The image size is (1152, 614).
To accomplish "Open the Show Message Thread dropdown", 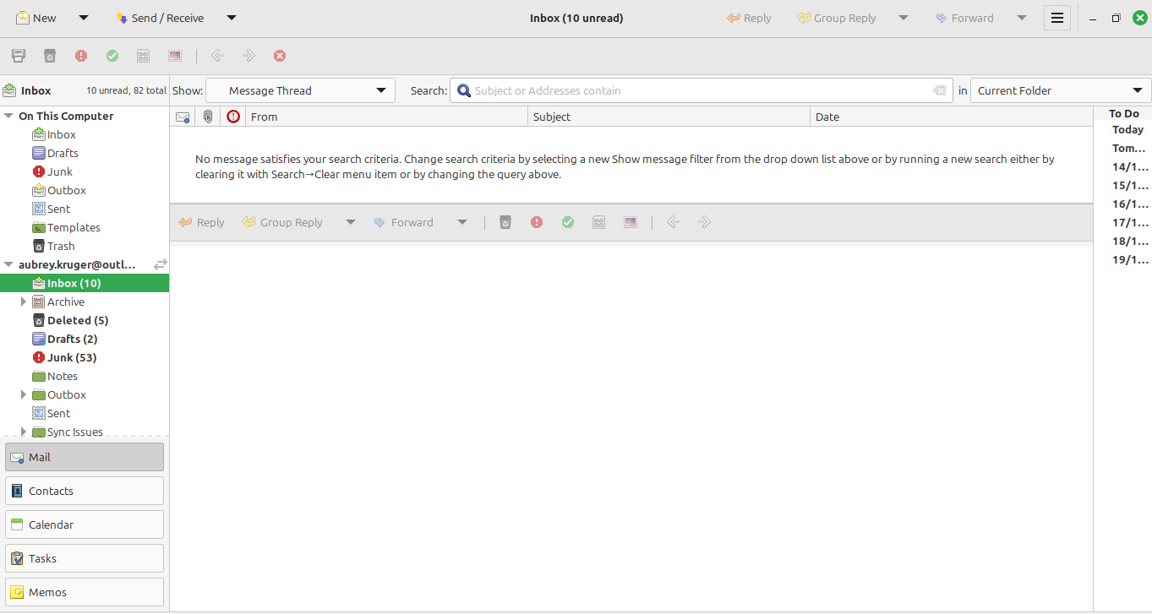I will (300, 90).
